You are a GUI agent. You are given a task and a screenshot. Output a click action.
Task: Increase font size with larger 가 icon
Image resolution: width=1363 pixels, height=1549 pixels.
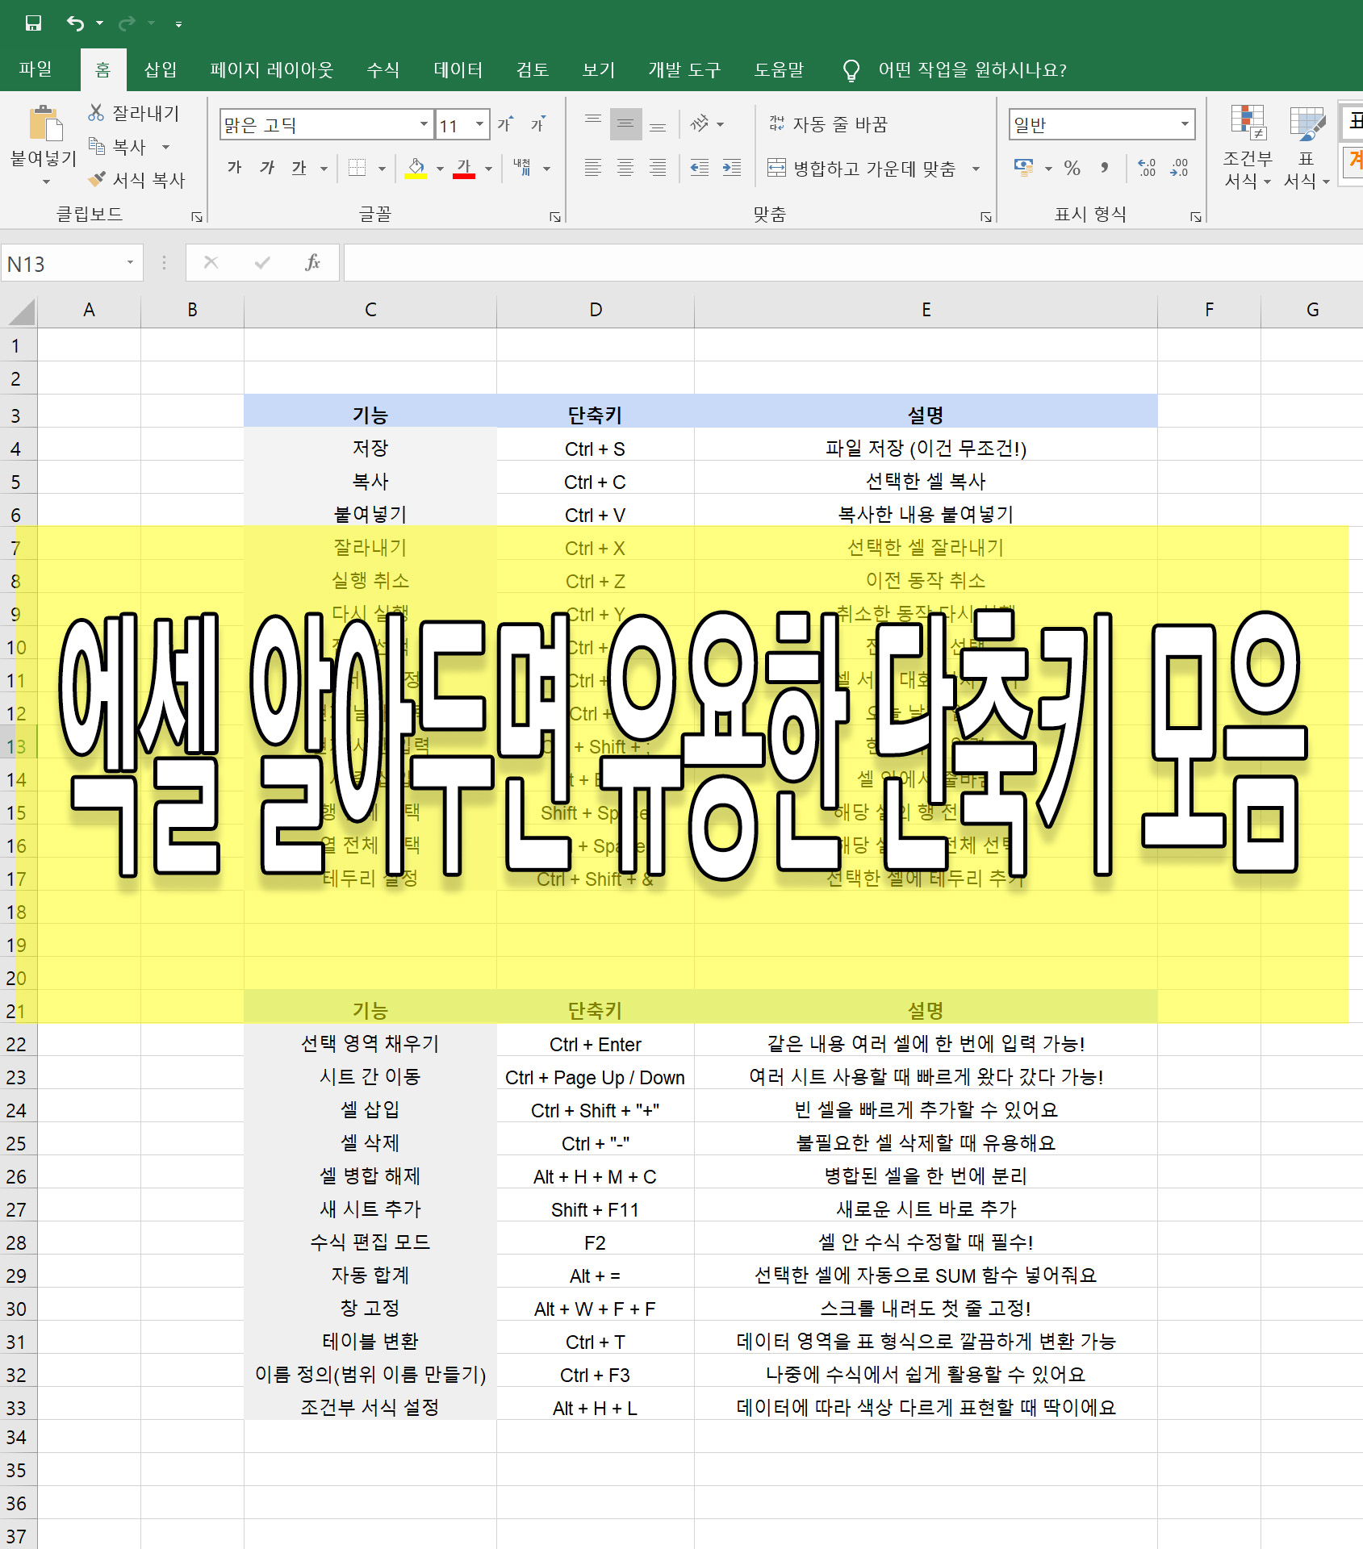[505, 124]
